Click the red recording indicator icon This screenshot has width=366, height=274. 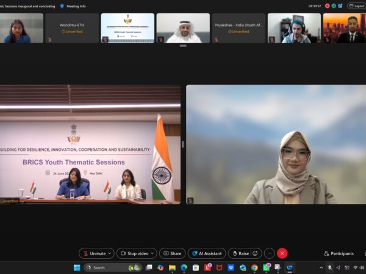point(327,6)
